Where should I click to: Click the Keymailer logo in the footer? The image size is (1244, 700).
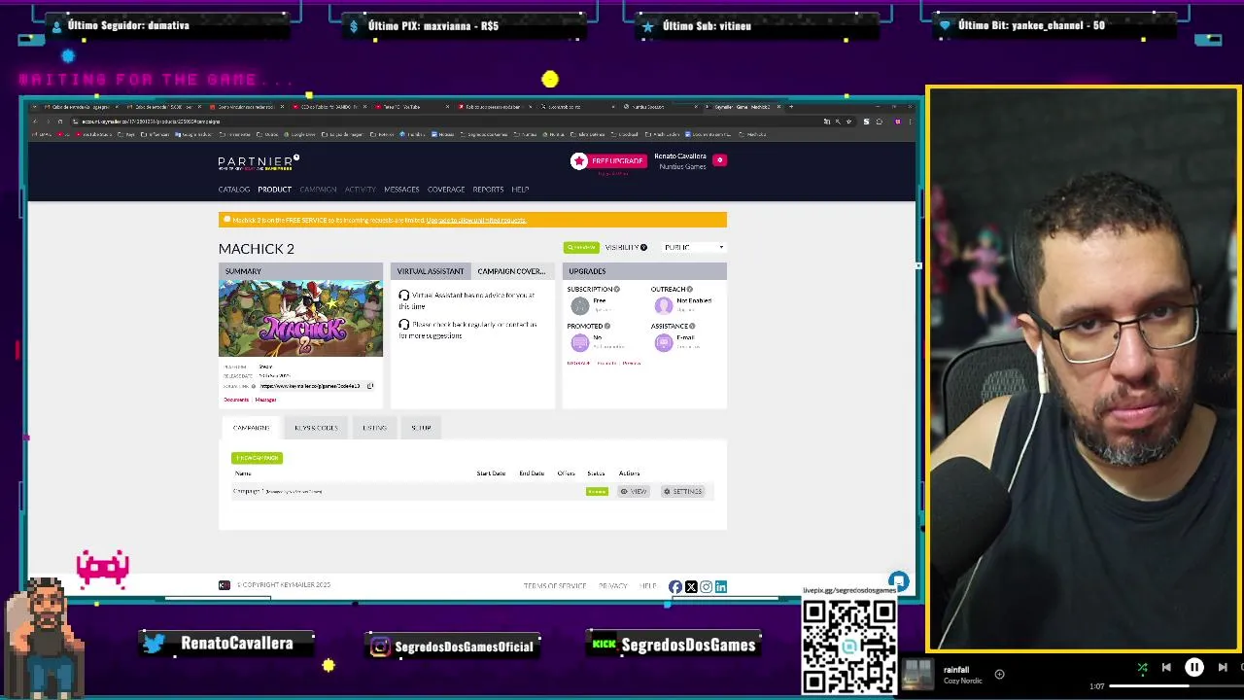click(x=225, y=585)
